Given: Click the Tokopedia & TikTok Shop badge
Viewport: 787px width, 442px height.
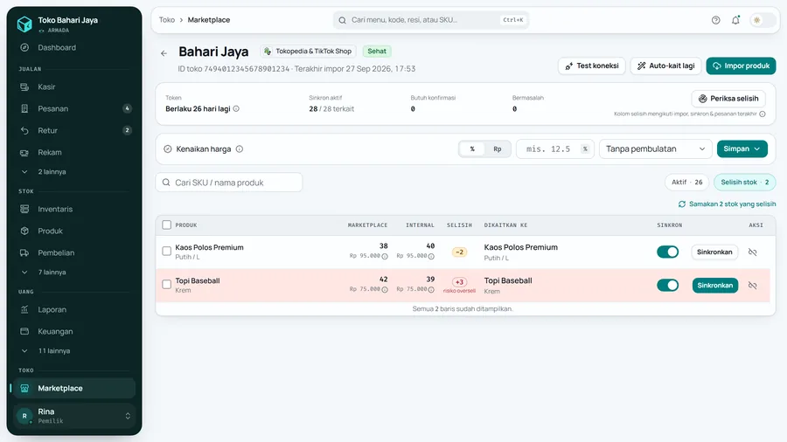Looking at the screenshot, I should coord(308,52).
